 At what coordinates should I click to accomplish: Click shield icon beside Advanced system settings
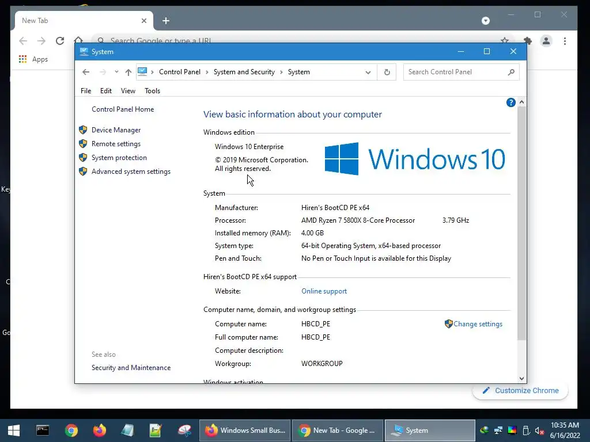(x=83, y=172)
